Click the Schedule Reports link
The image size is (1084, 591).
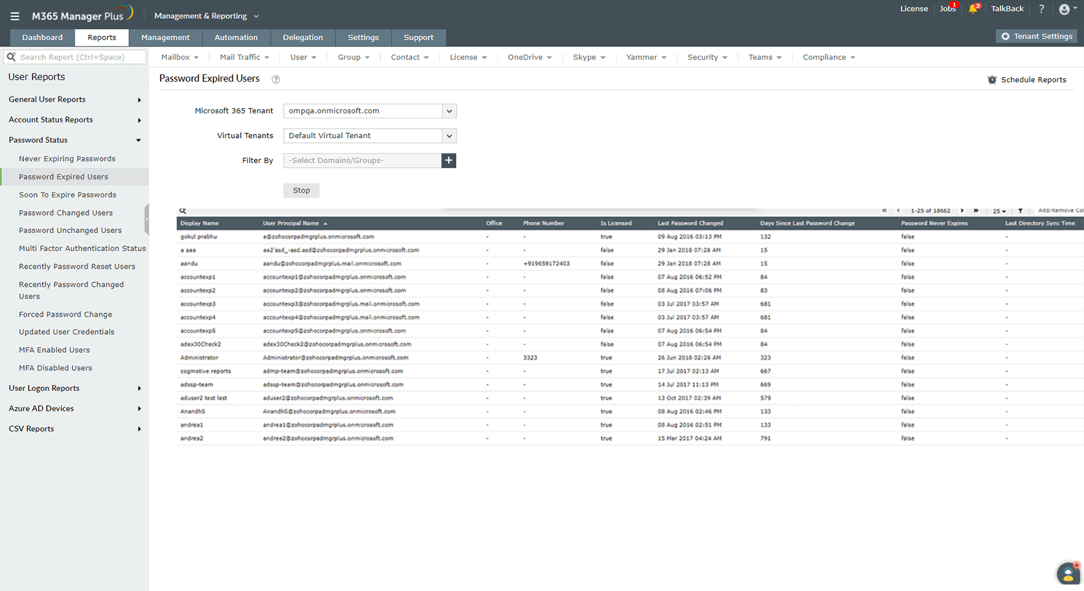pyautogui.click(x=1027, y=80)
